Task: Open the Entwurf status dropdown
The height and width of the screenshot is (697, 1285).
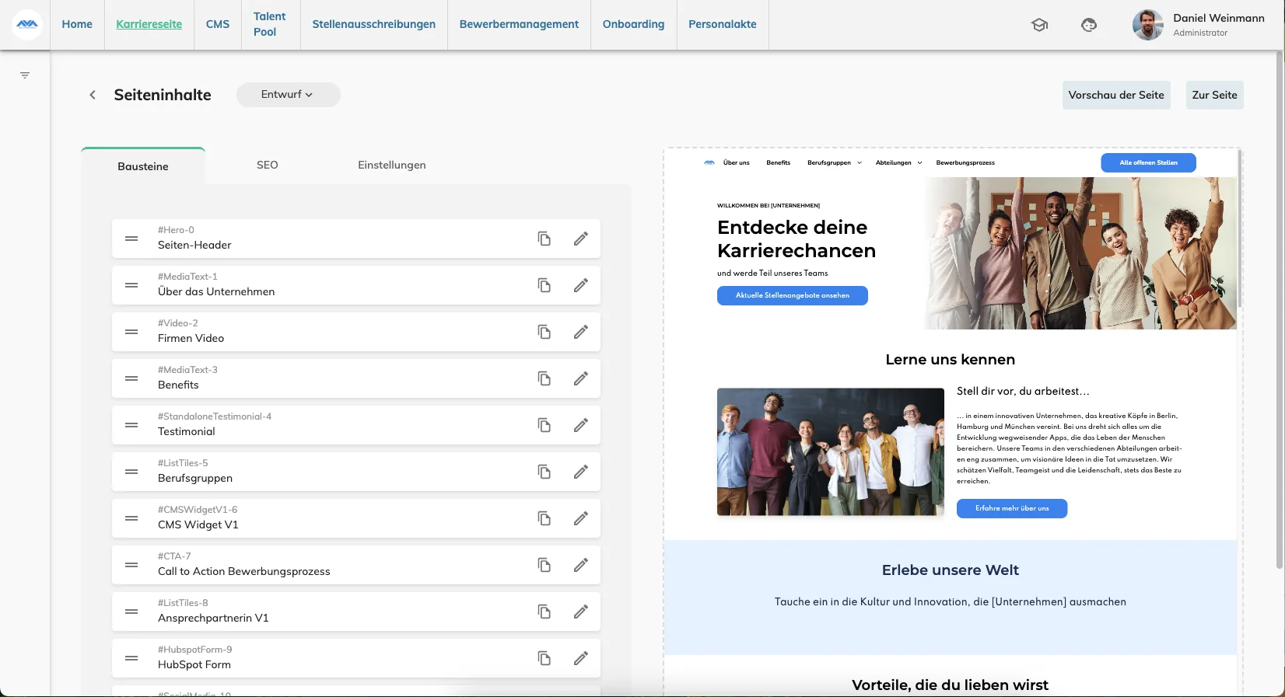Action: click(x=288, y=95)
